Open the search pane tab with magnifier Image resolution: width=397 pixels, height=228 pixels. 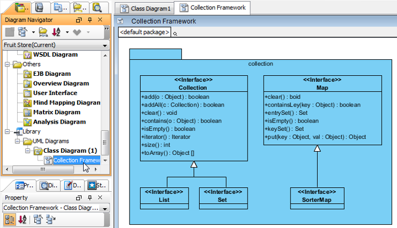[96, 8]
